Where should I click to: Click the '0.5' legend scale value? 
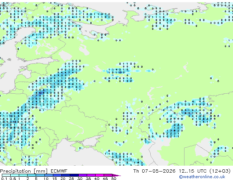pos(13,179)
